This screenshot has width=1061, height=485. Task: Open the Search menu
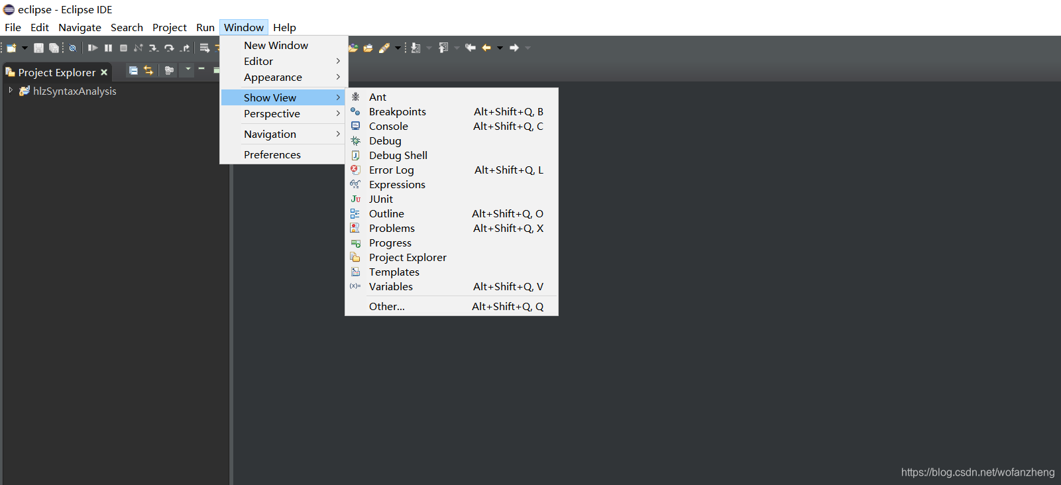click(x=127, y=28)
